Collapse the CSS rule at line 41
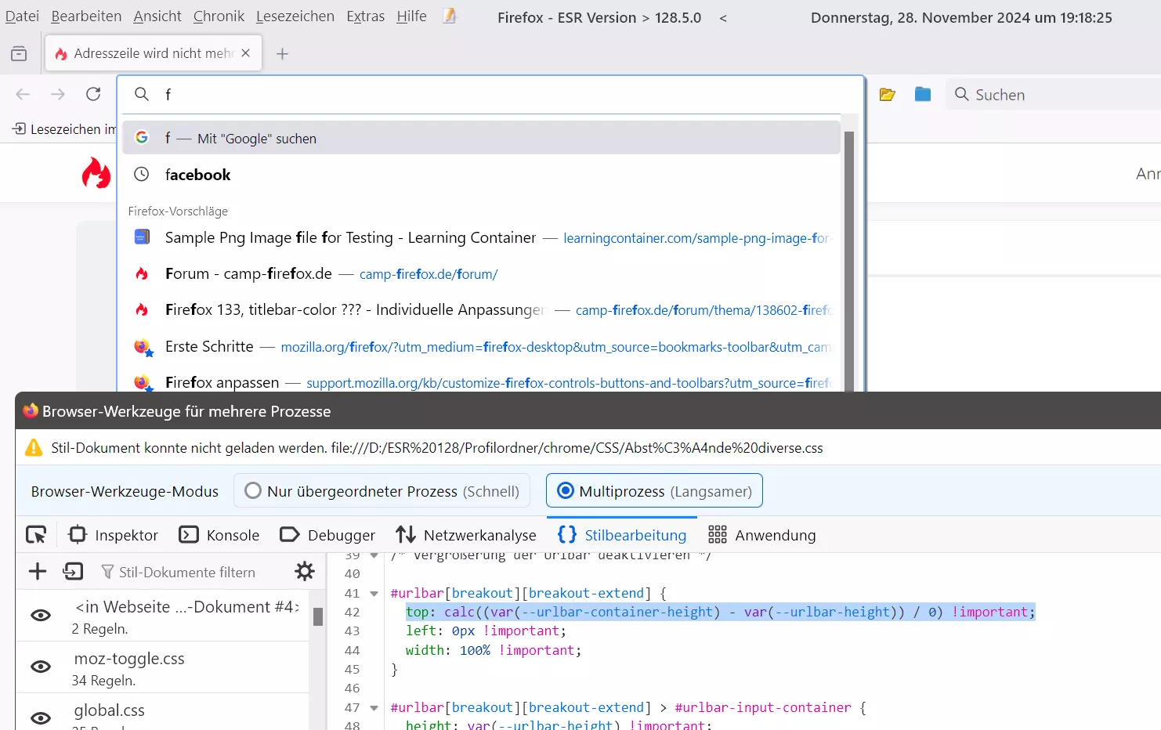 [374, 594]
